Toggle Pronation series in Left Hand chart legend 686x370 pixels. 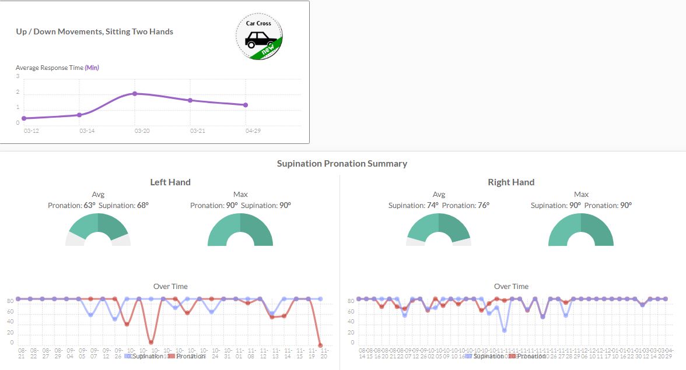tap(187, 356)
